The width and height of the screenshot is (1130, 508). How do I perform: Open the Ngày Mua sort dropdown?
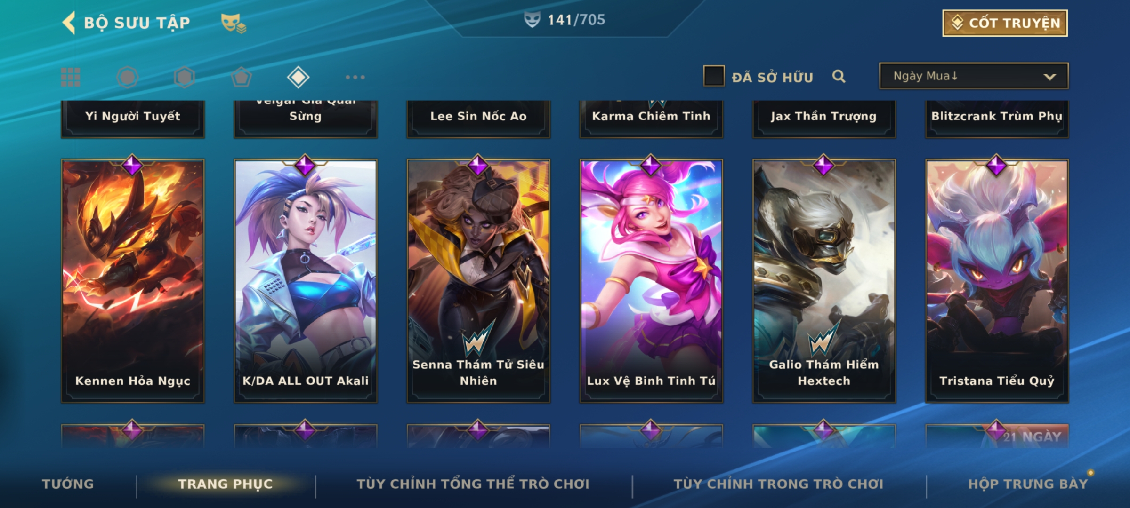(x=974, y=76)
